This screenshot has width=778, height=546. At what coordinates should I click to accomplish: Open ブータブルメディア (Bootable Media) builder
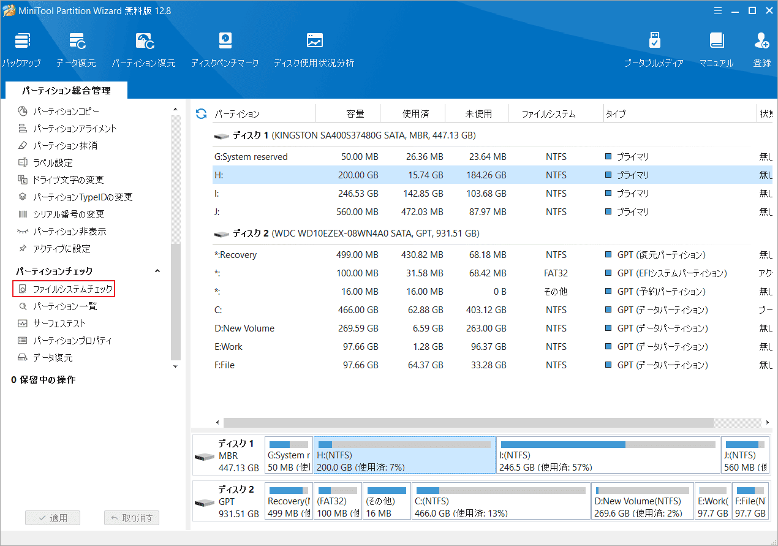[654, 49]
